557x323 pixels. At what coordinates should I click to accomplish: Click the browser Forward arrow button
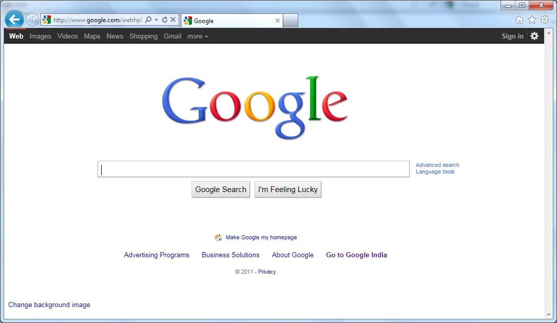32,20
